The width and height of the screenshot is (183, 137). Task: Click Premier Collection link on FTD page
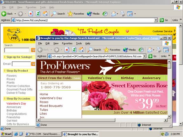click(x=18, y=86)
